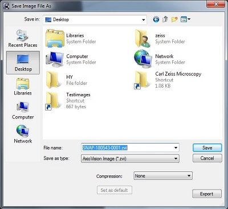Image resolution: width=228 pixels, height=209 pixels.
Task: Select the zeiss user folder icon
Action: coord(143,39)
